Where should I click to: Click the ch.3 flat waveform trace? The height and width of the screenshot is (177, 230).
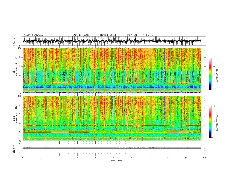pyautogui.click(x=112, y=148)
